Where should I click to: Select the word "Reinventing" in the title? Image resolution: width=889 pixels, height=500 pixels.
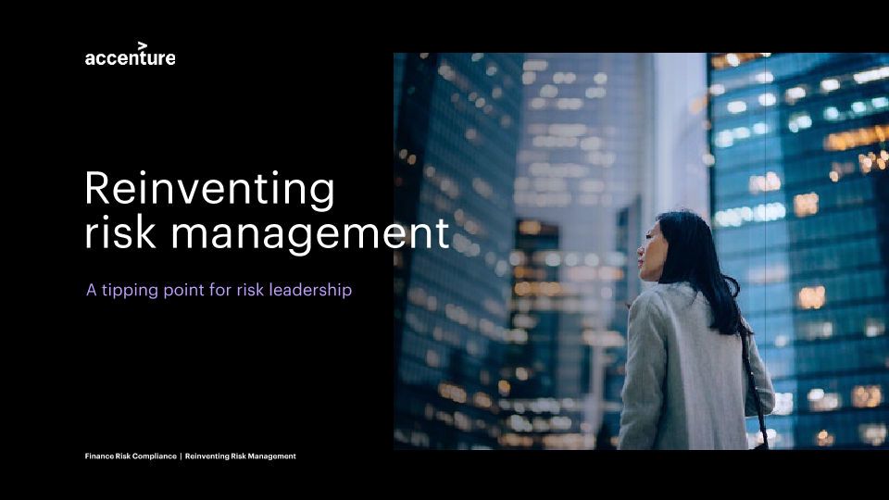[209, 189]
